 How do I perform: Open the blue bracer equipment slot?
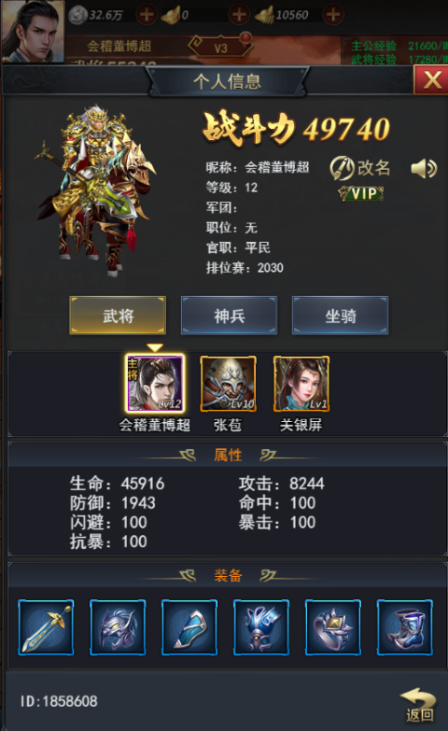[189, 627]
